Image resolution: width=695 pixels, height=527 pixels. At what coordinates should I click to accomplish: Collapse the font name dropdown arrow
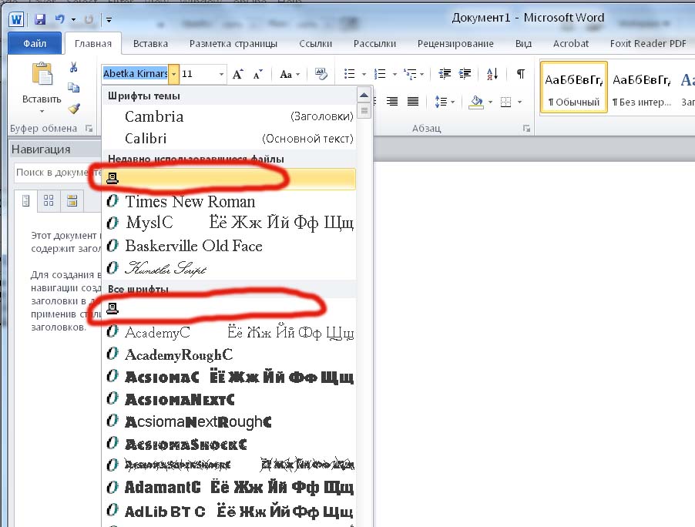click(x=174, y=74)
